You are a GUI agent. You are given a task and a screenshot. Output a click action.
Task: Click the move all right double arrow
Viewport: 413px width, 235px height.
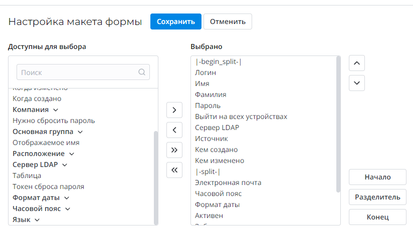[x=174, y=149]
